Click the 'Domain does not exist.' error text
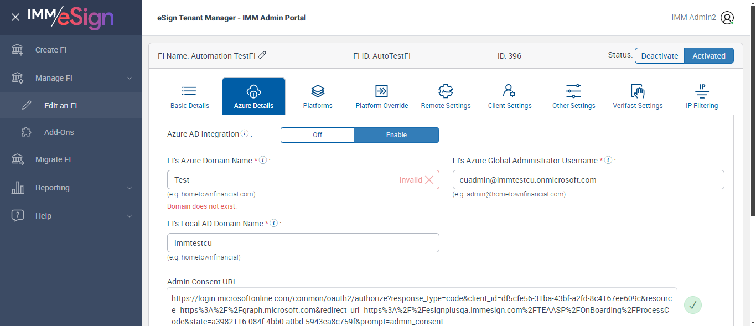The width and height of the screenshot is (756, 326). coord(202,206)
